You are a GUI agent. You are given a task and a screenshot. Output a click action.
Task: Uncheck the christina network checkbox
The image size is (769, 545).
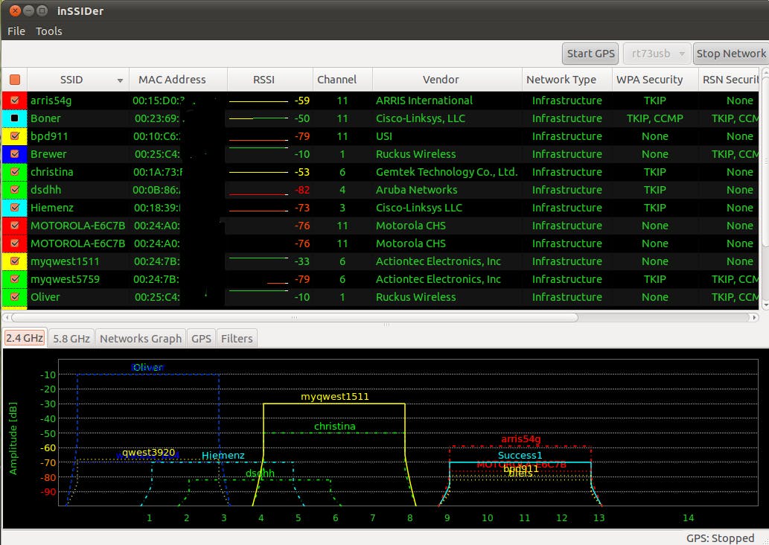click(15, 172)
